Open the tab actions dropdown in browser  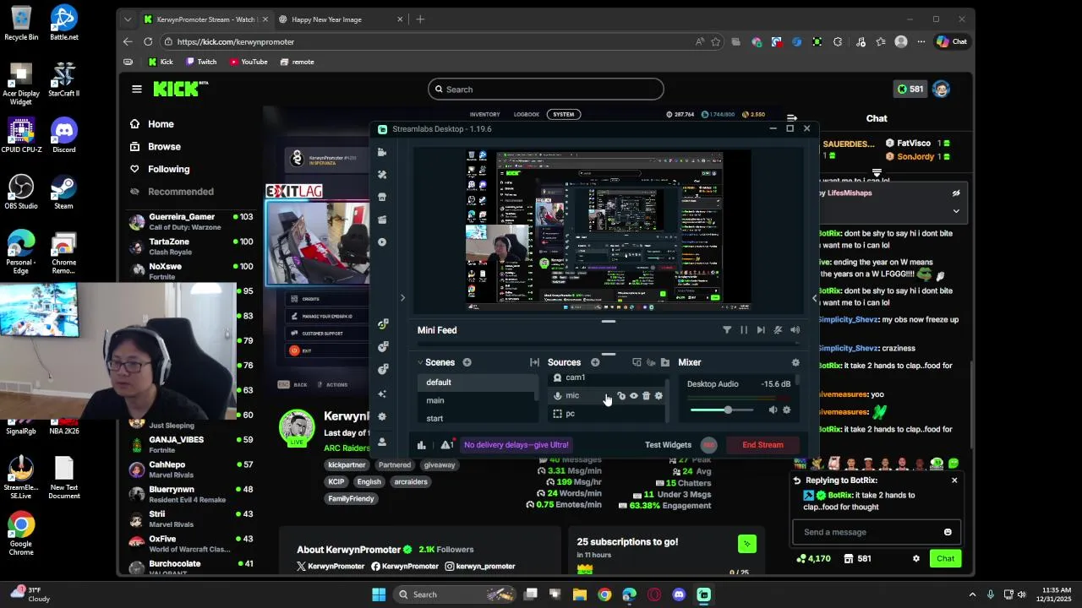pos(128,19)
